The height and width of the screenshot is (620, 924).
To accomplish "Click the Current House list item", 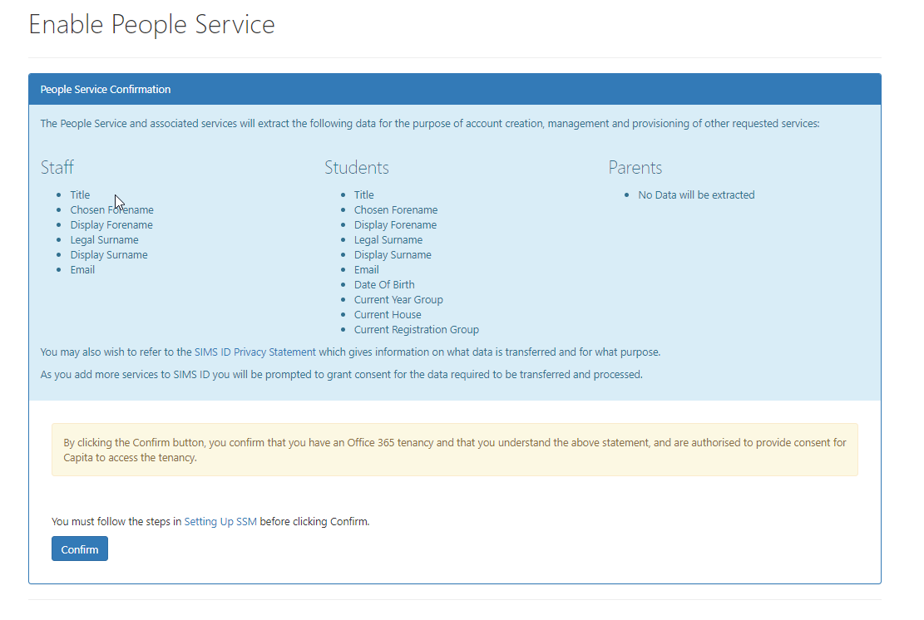I will (388, 315).
